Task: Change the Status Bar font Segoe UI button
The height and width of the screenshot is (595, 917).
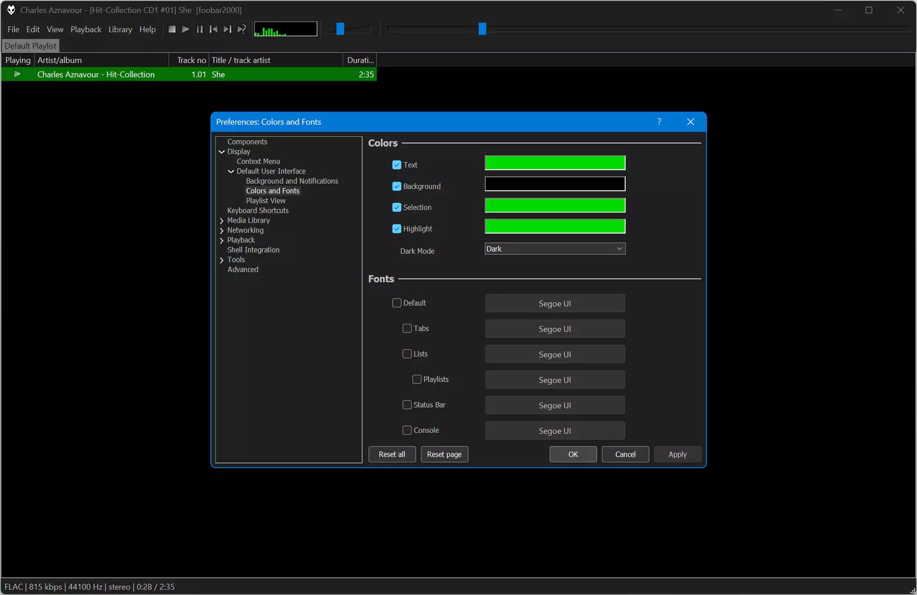Action: coord(555,405)
